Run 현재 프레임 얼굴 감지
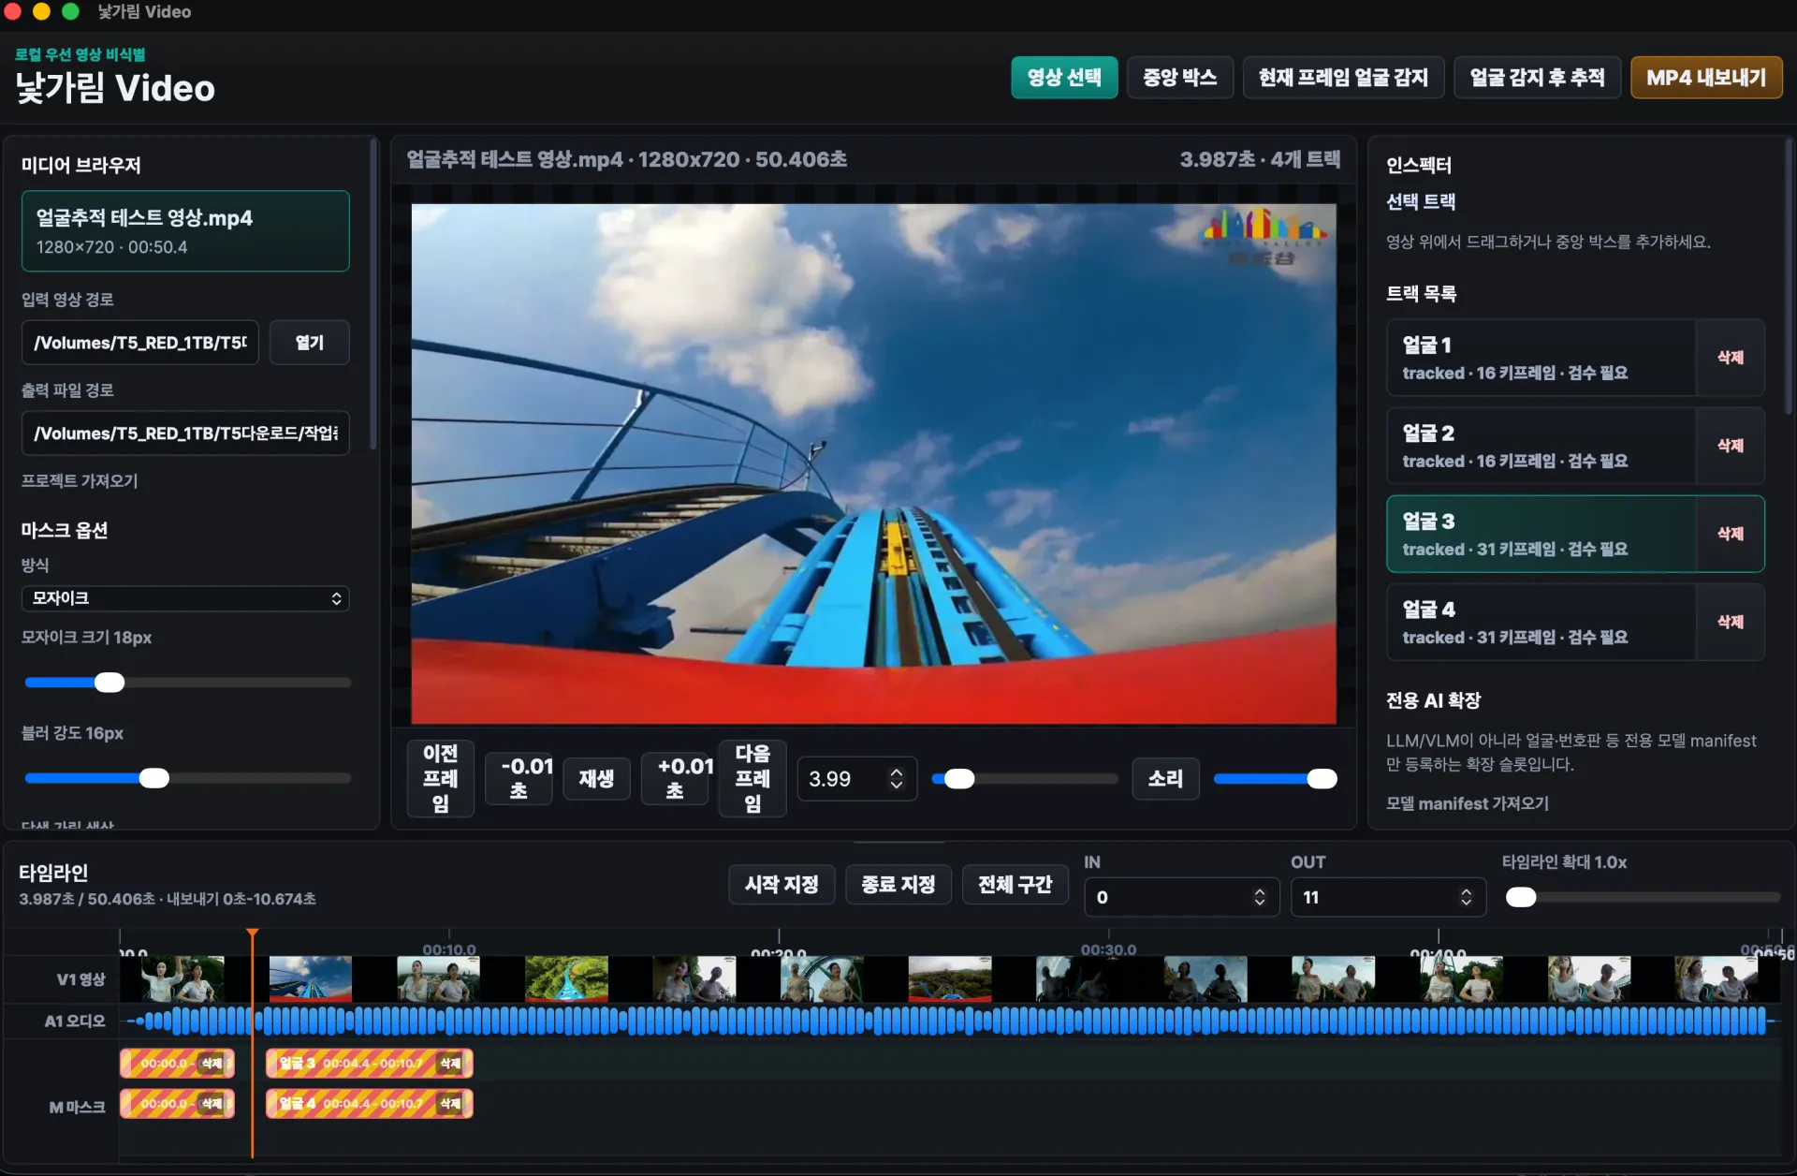This screenshot has height=1176, width=1797. 1343,78
